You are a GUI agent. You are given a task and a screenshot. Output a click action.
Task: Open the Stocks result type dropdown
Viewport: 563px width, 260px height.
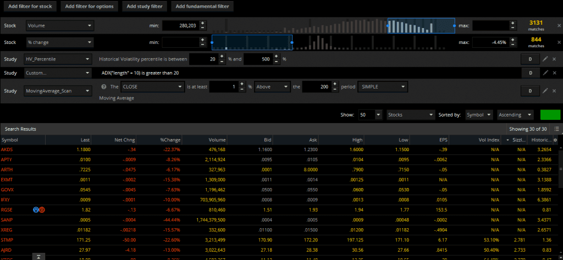pyautogui.click(x=411, y=115)
